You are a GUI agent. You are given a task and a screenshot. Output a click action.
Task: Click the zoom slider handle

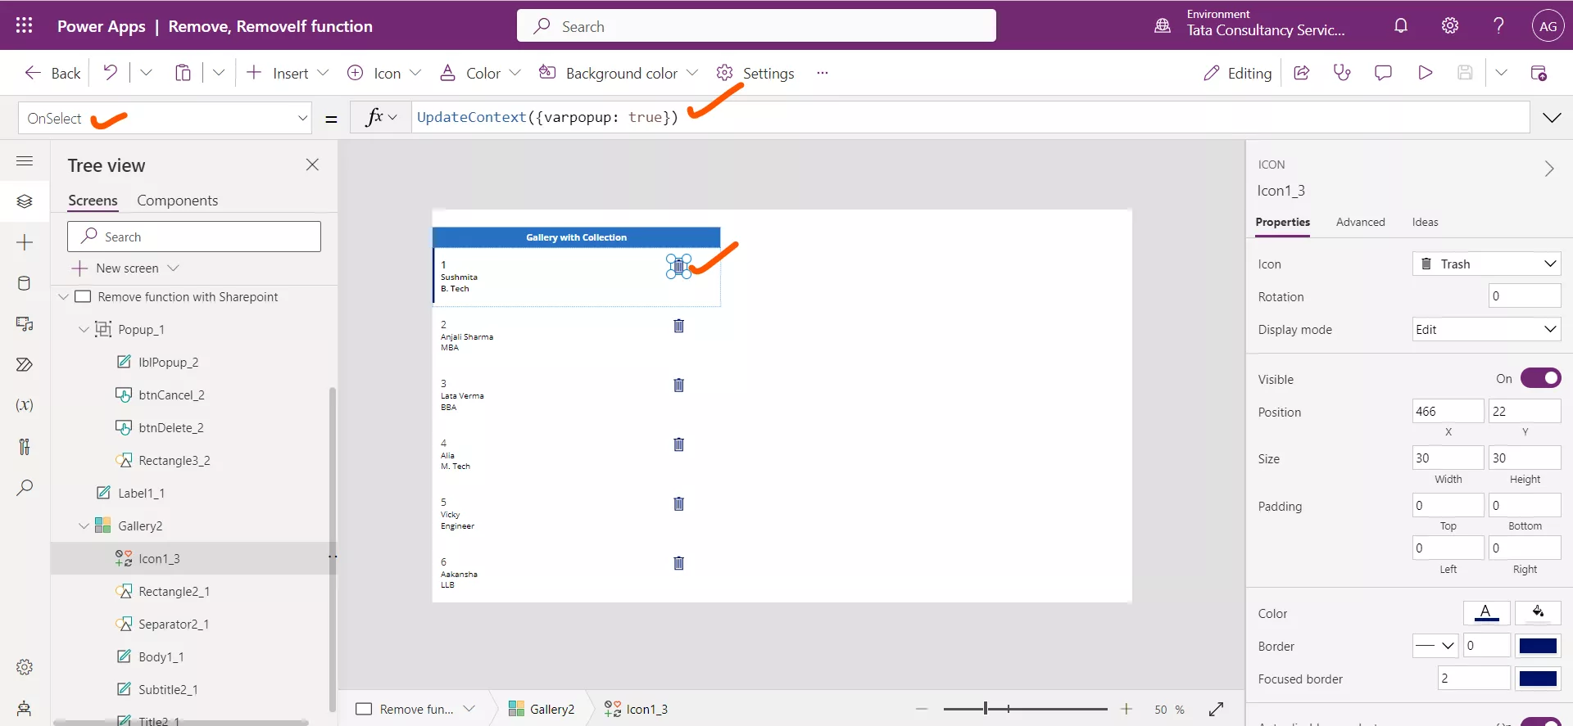click(x=986, y=708)
